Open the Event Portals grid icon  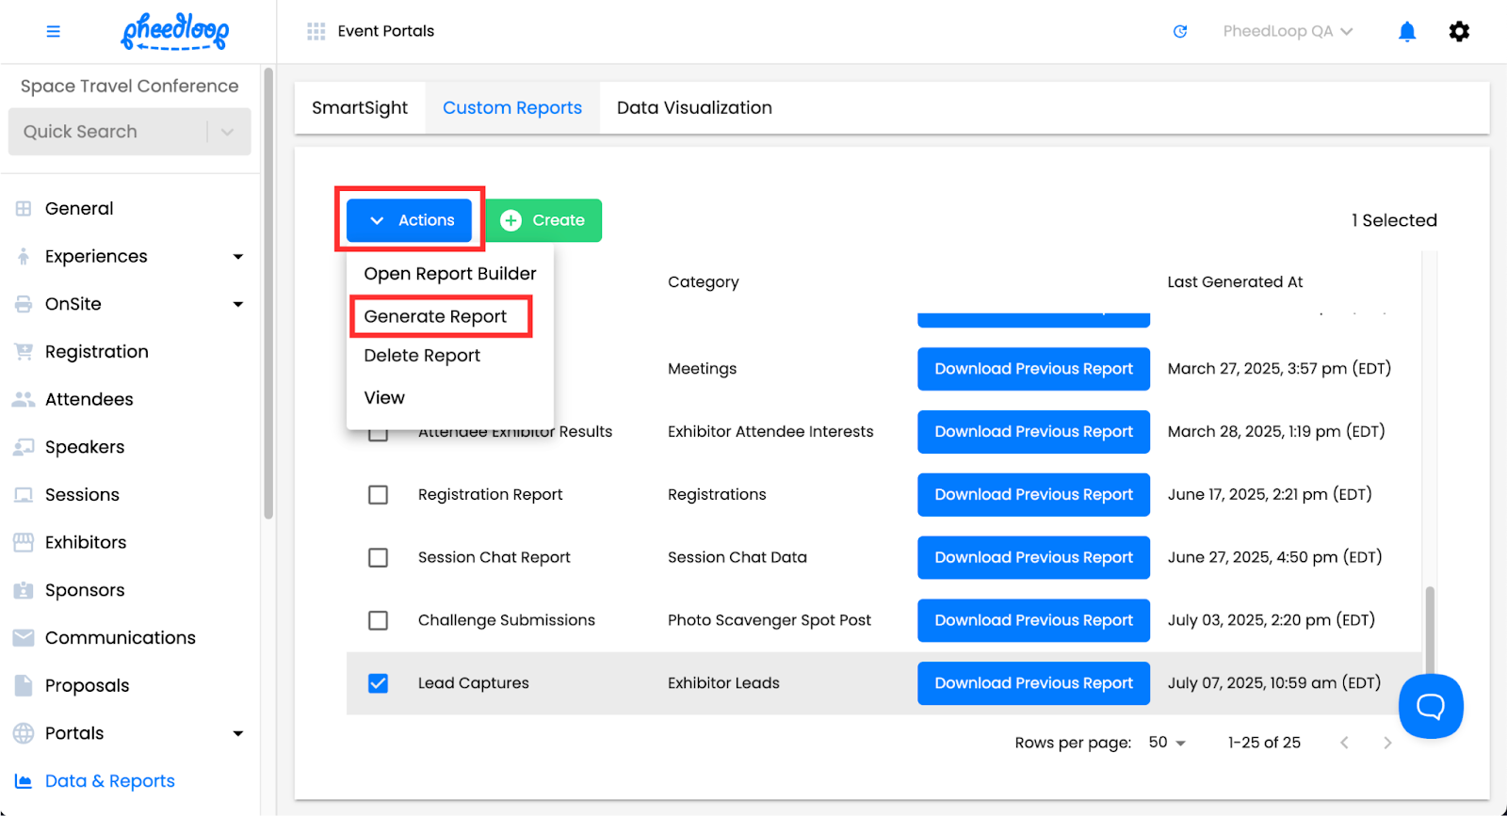(x=316, y=31)
